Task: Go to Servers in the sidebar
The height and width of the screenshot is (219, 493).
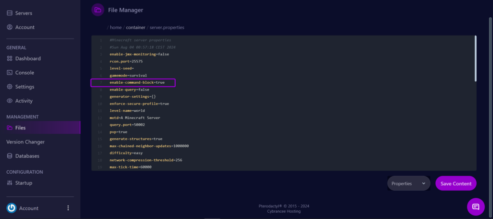Action: tap(24, 13)
